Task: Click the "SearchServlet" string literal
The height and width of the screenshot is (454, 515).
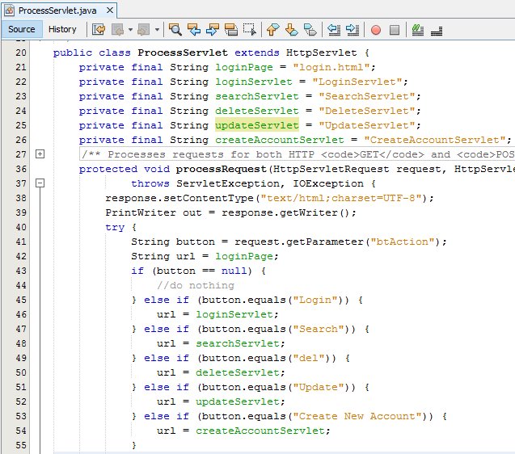Action: (x=367, y=96)
